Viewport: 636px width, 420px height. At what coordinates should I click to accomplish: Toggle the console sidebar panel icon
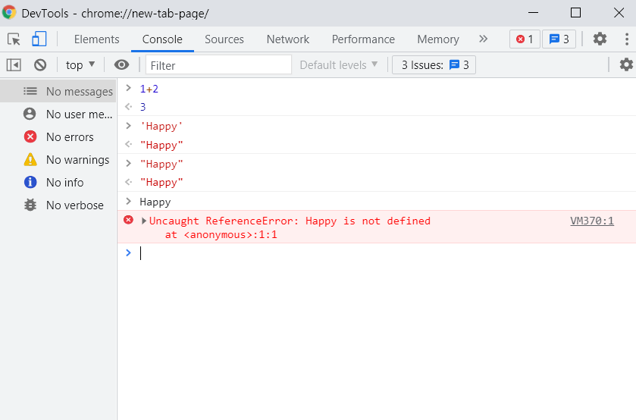pos(14,65)
